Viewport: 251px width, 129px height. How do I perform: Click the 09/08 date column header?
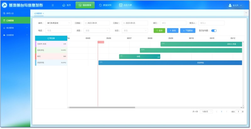coord(150,38)
